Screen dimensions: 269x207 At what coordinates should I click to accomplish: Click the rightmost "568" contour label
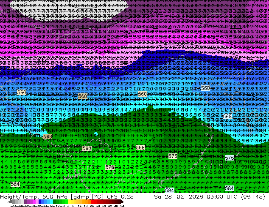click(x=227, y=116)
